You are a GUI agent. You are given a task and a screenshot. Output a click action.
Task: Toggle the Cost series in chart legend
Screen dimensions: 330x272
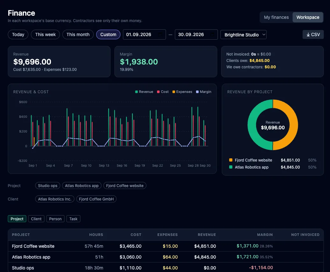(x=163, y=92)
